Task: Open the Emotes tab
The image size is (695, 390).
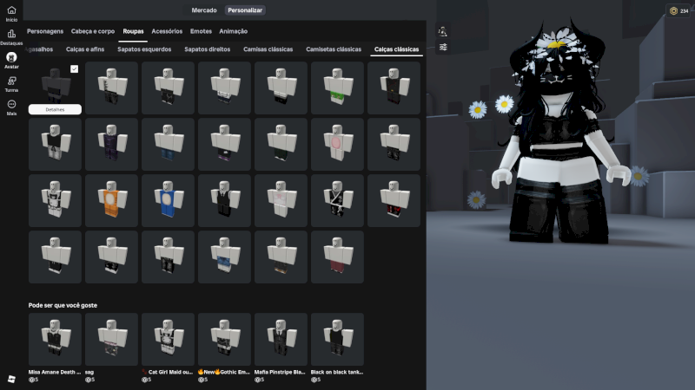Action: click(201, 31)
